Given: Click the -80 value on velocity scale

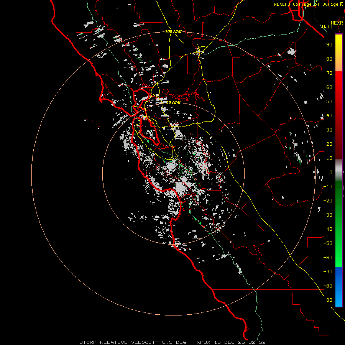Looking at the screenshot, I should (x=328, y=286).
